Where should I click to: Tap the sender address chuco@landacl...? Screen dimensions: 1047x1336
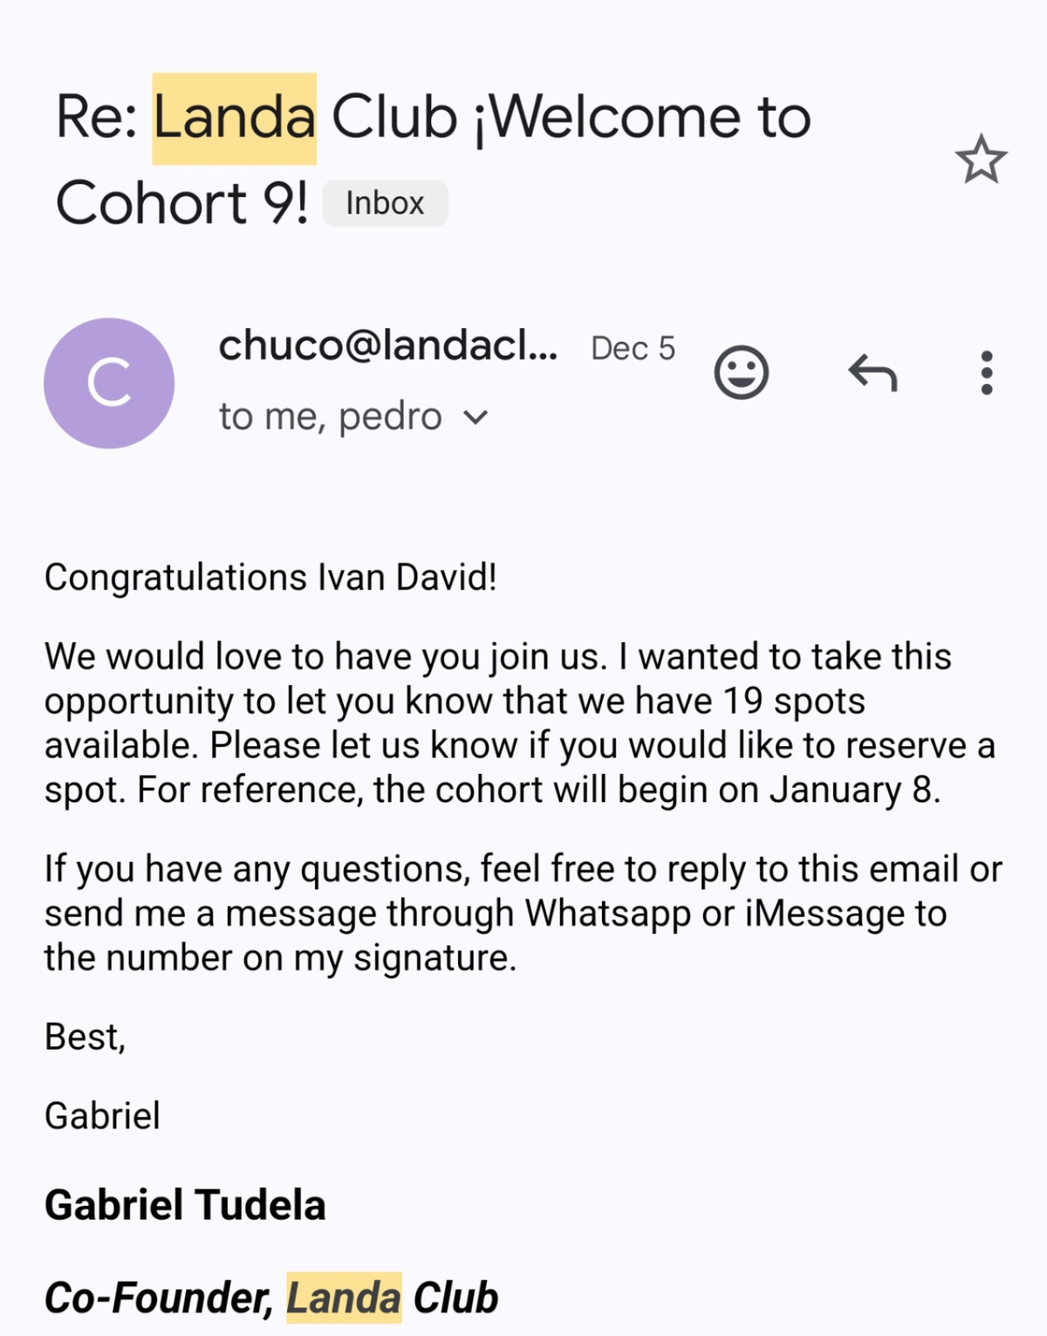[387, 346]
